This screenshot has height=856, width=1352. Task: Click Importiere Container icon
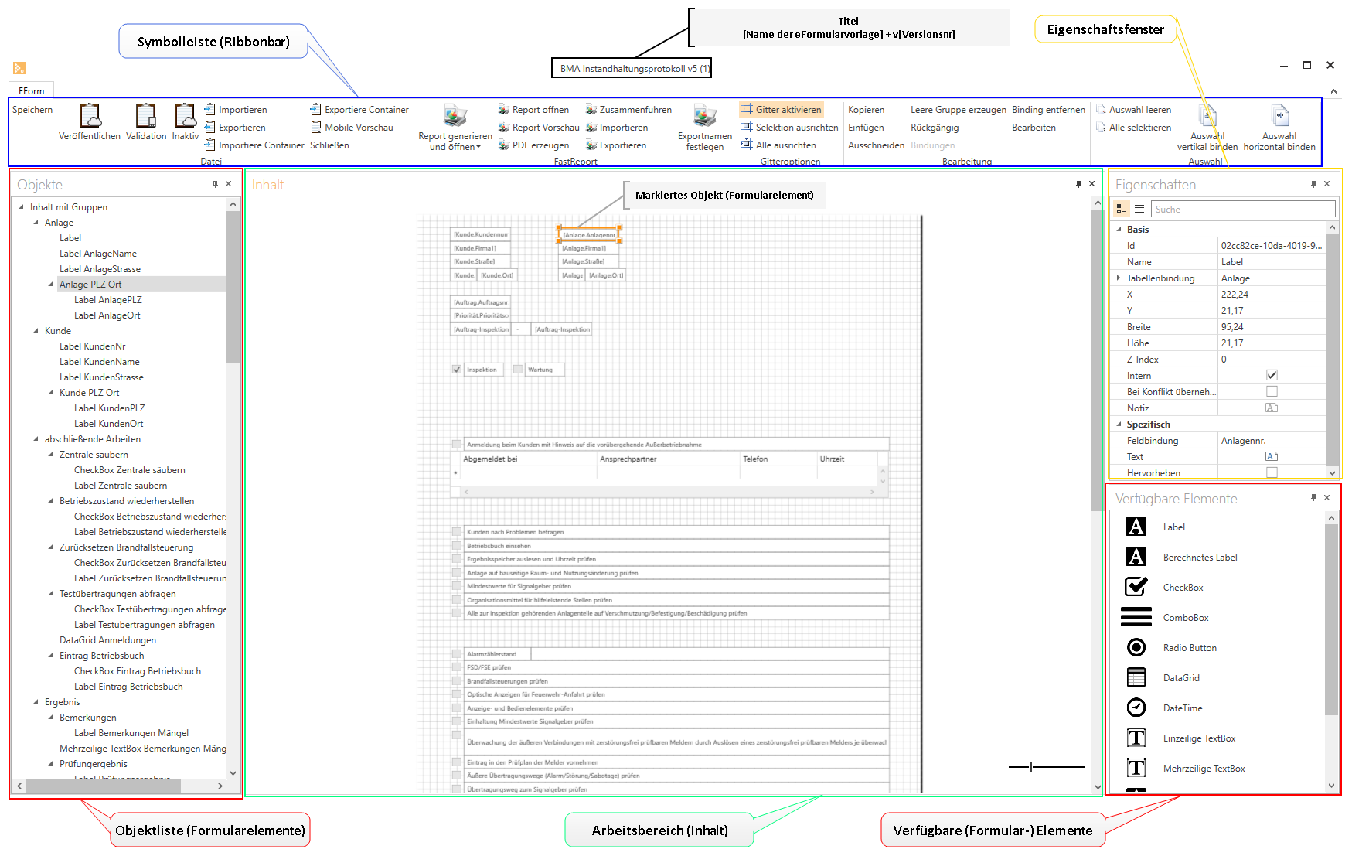coord(209,145)
